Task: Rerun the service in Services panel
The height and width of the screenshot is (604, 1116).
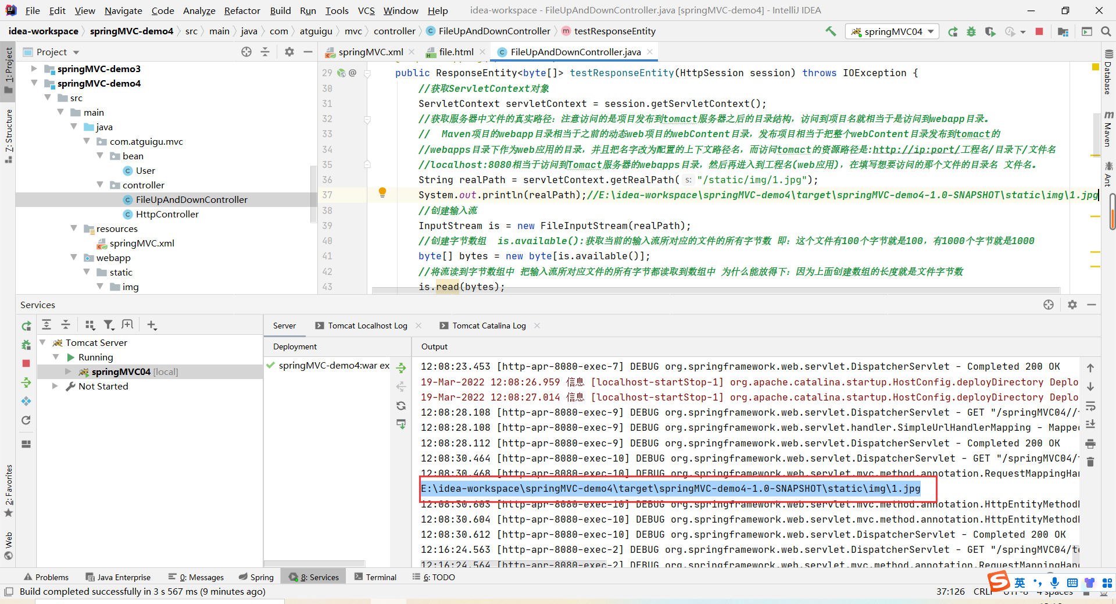Action: click(x=26, y=326)
